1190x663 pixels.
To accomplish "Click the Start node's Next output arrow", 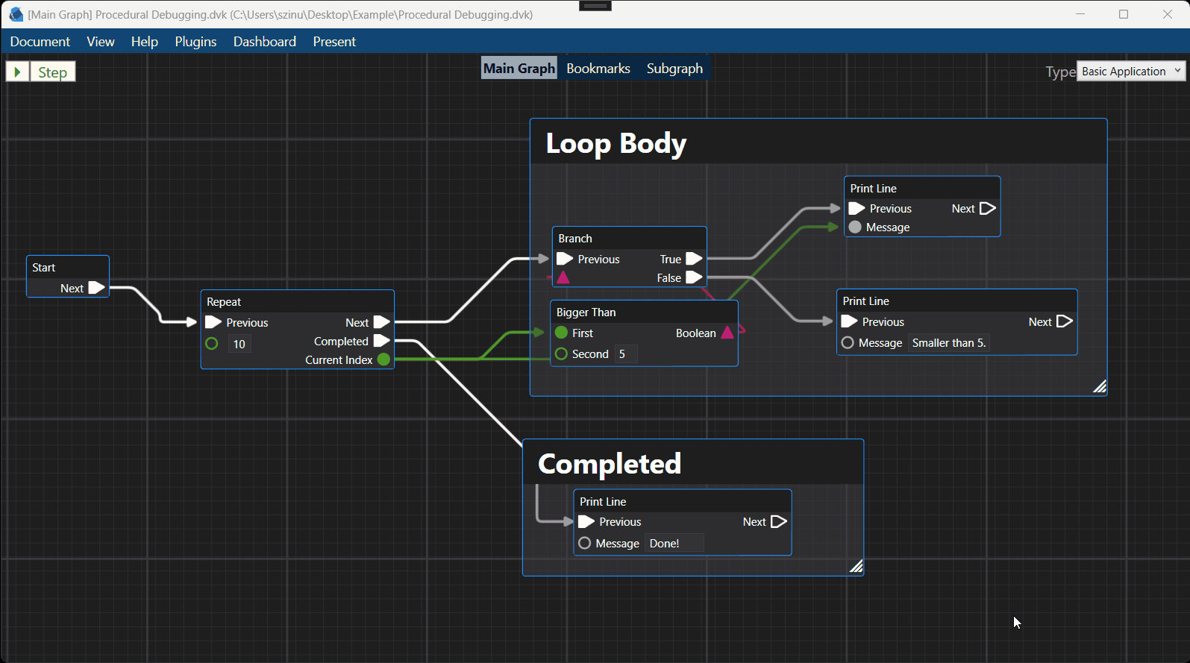I will pyautogui.click(x=96, y=288).
